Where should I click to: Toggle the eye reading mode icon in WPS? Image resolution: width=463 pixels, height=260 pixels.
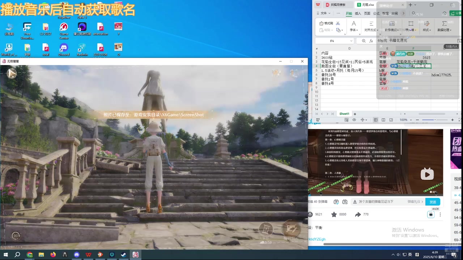coord(354,120)
